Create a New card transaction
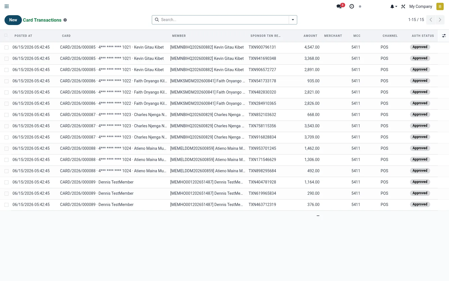 click(13, 20)
